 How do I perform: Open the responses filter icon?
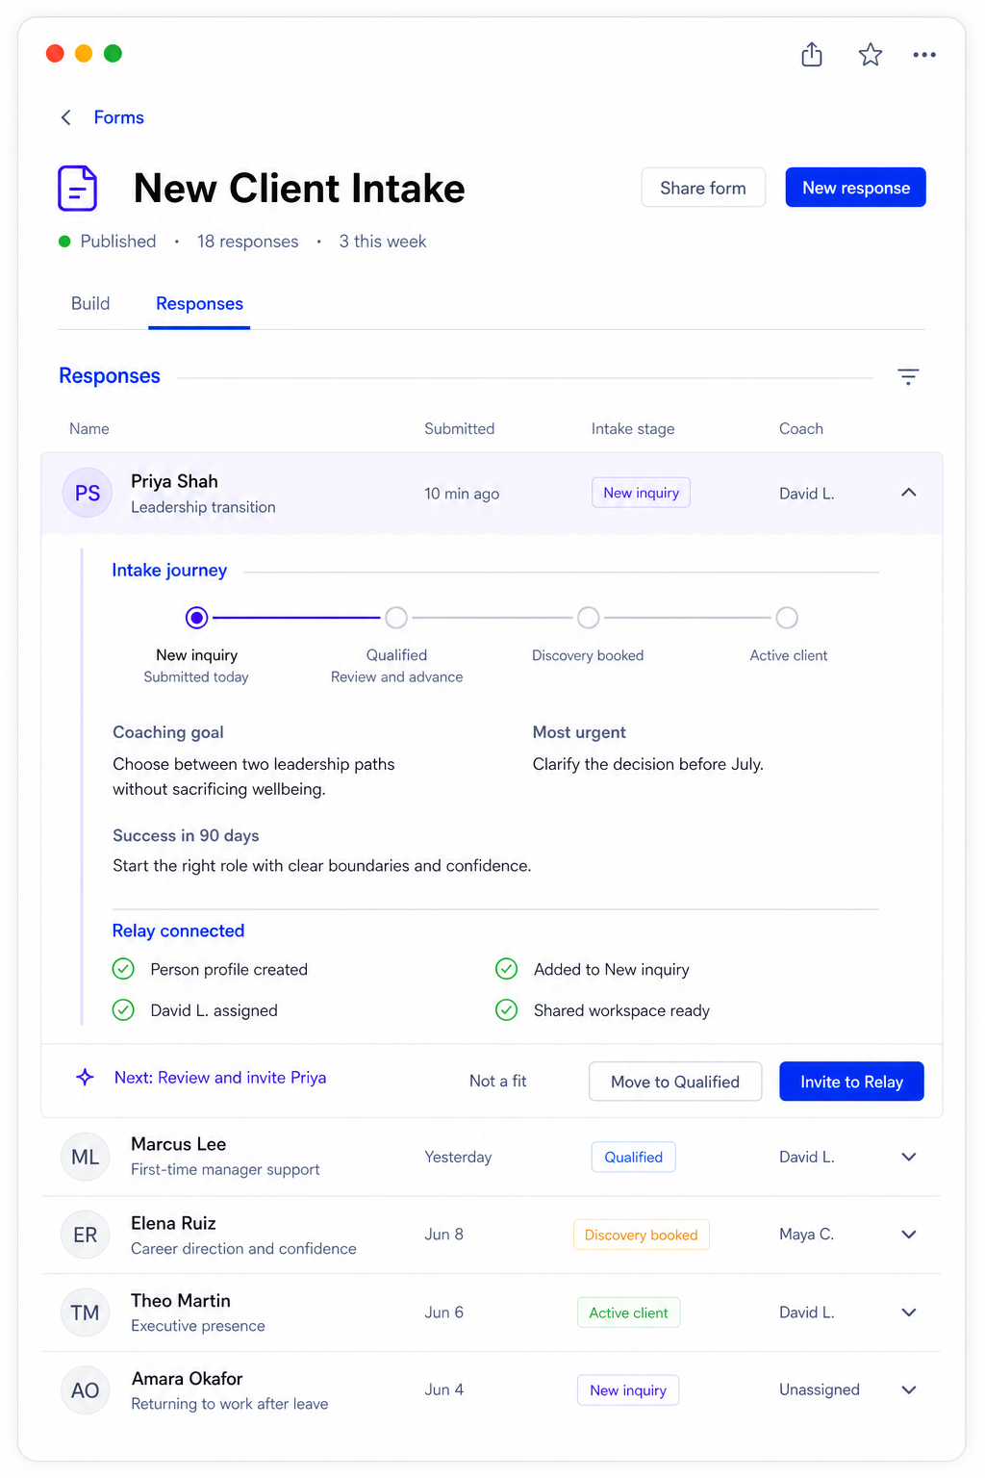908,376
